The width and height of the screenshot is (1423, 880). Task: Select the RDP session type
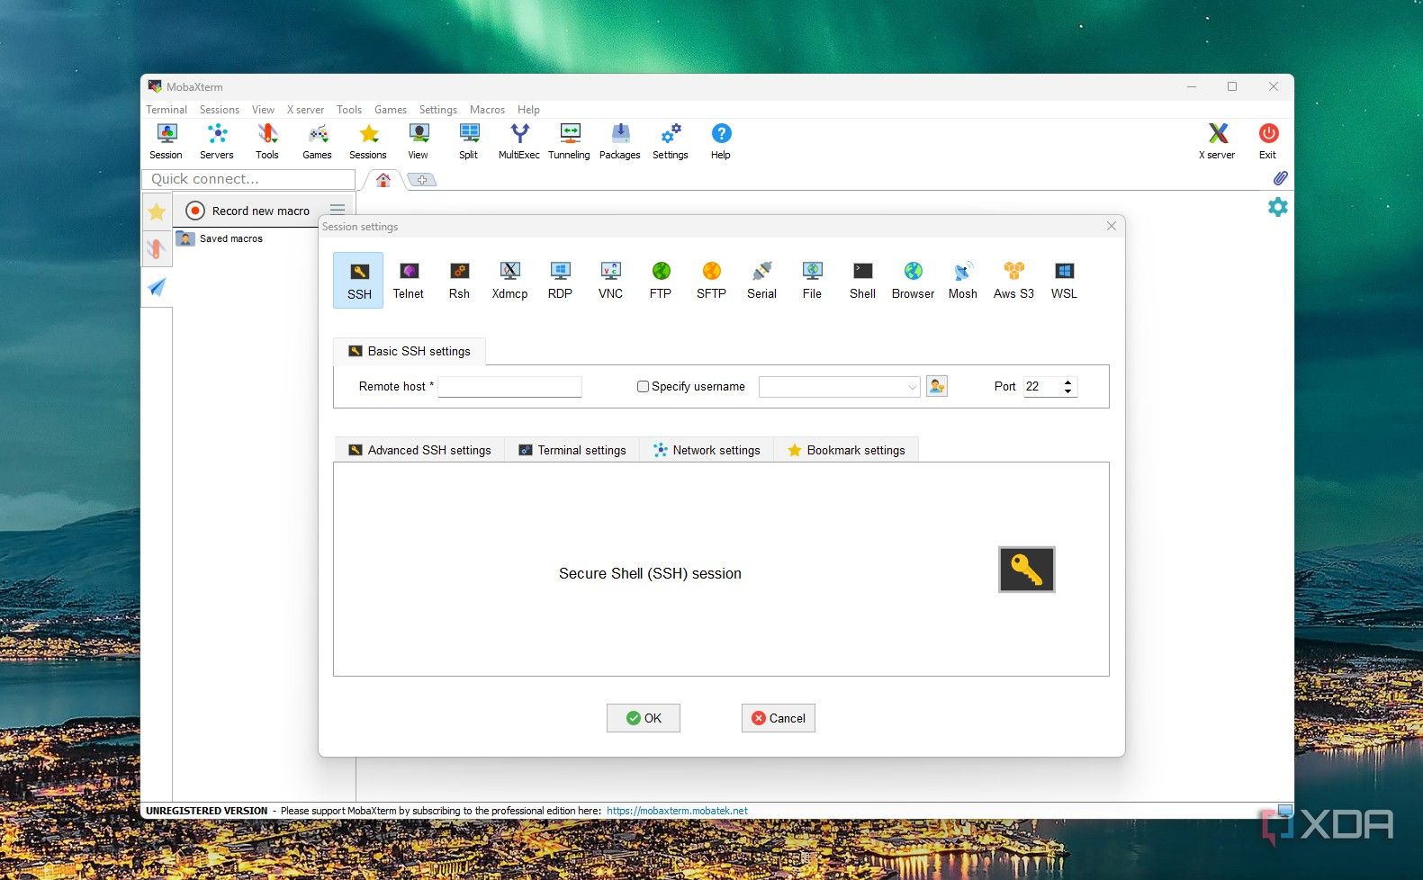560,281
